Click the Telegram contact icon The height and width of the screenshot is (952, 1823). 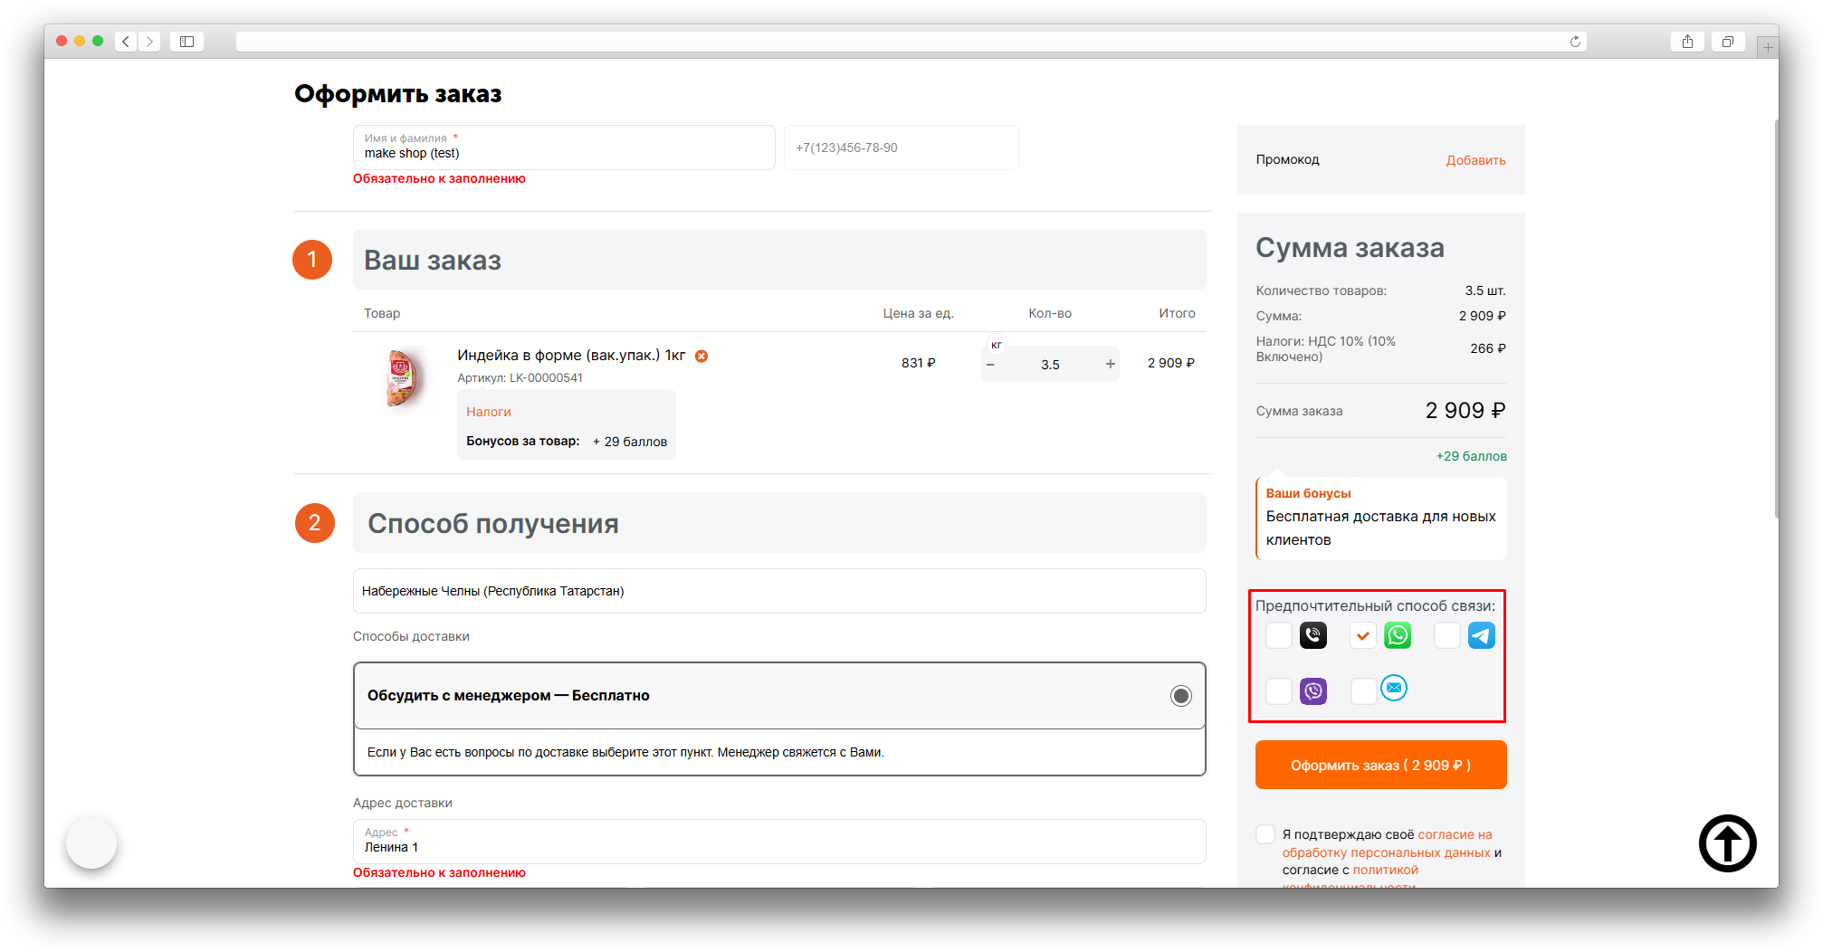click(x=1481, y=636)
